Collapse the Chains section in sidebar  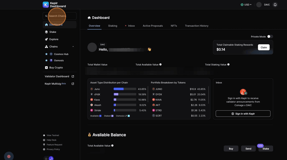pyautogui.click(x=73, y=47)
